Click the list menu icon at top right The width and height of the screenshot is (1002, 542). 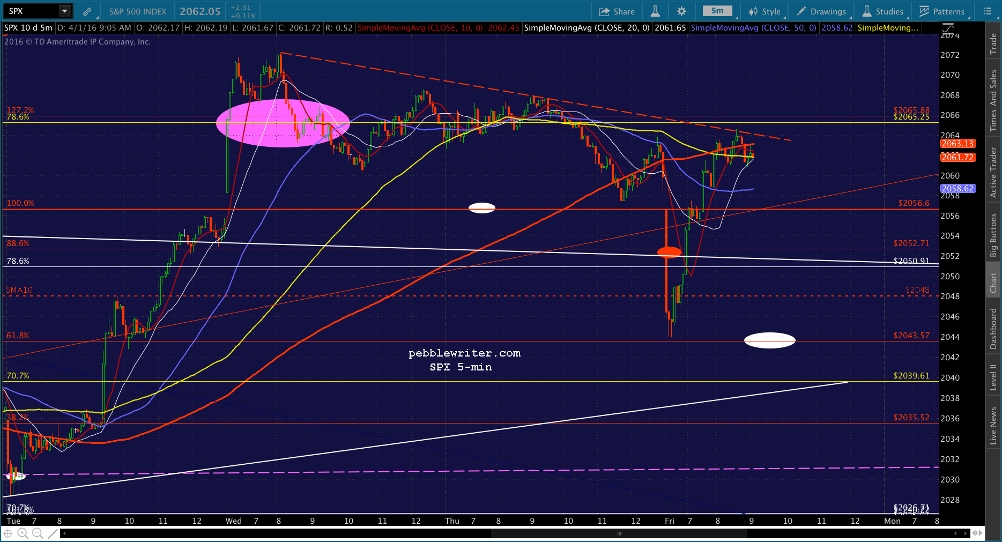pyautogui.click(x=988, y=11)
